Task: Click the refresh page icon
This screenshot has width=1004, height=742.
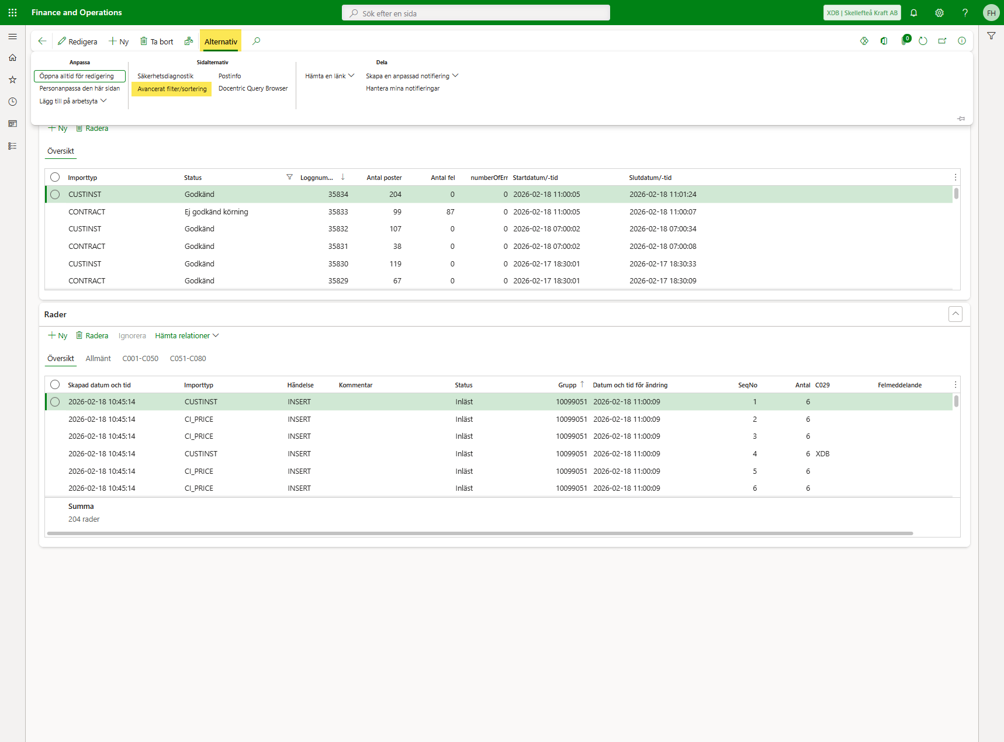Action: point(923,41)
